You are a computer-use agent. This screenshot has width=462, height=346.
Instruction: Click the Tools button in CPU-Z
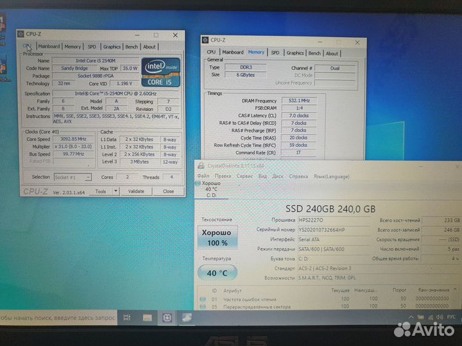coord(101,191)
